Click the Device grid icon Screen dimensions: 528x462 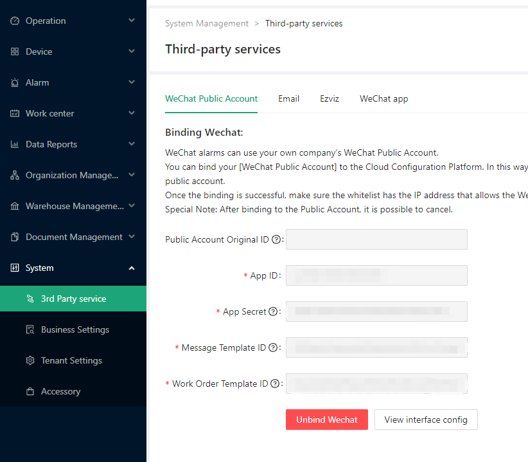(15, 51)
